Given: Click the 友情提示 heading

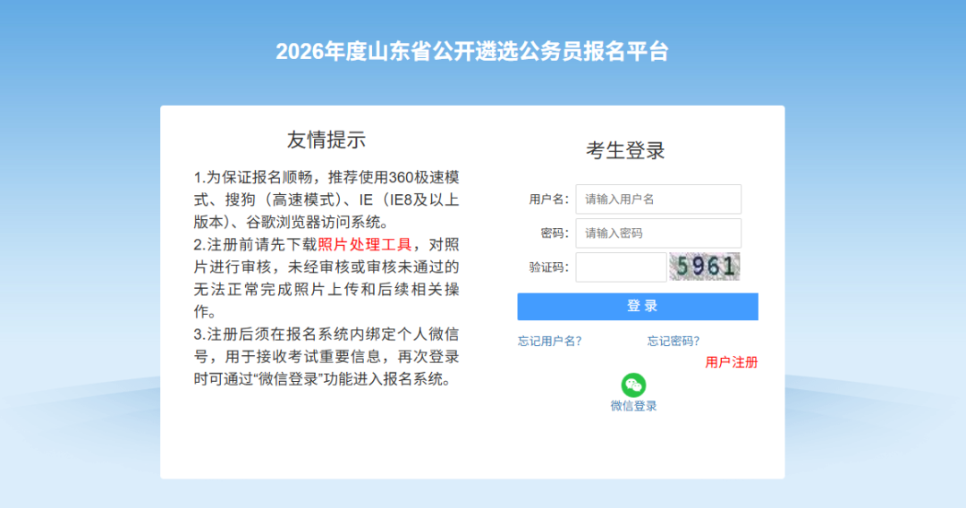Looking at the screenshot, I should click(326, 140).
